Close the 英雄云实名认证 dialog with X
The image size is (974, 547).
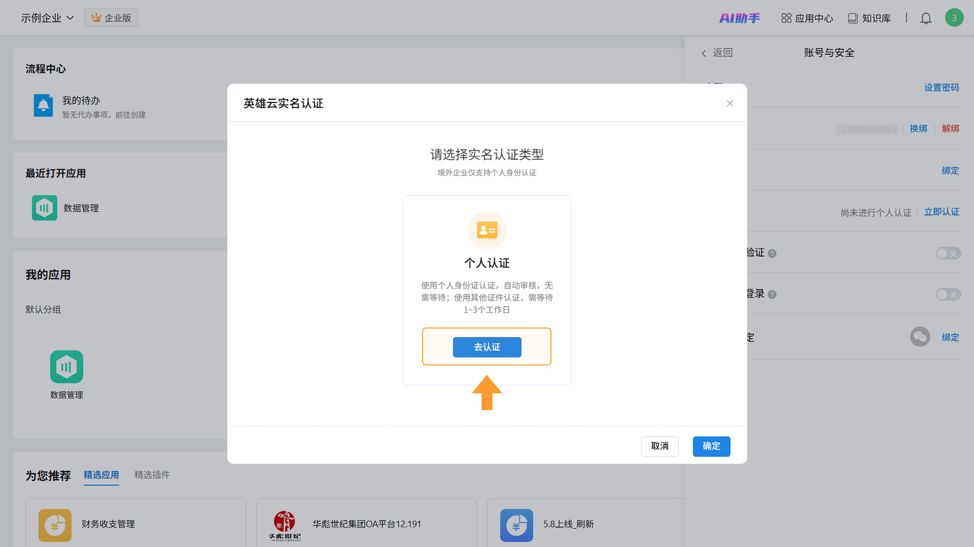click(x=729, y=103)
